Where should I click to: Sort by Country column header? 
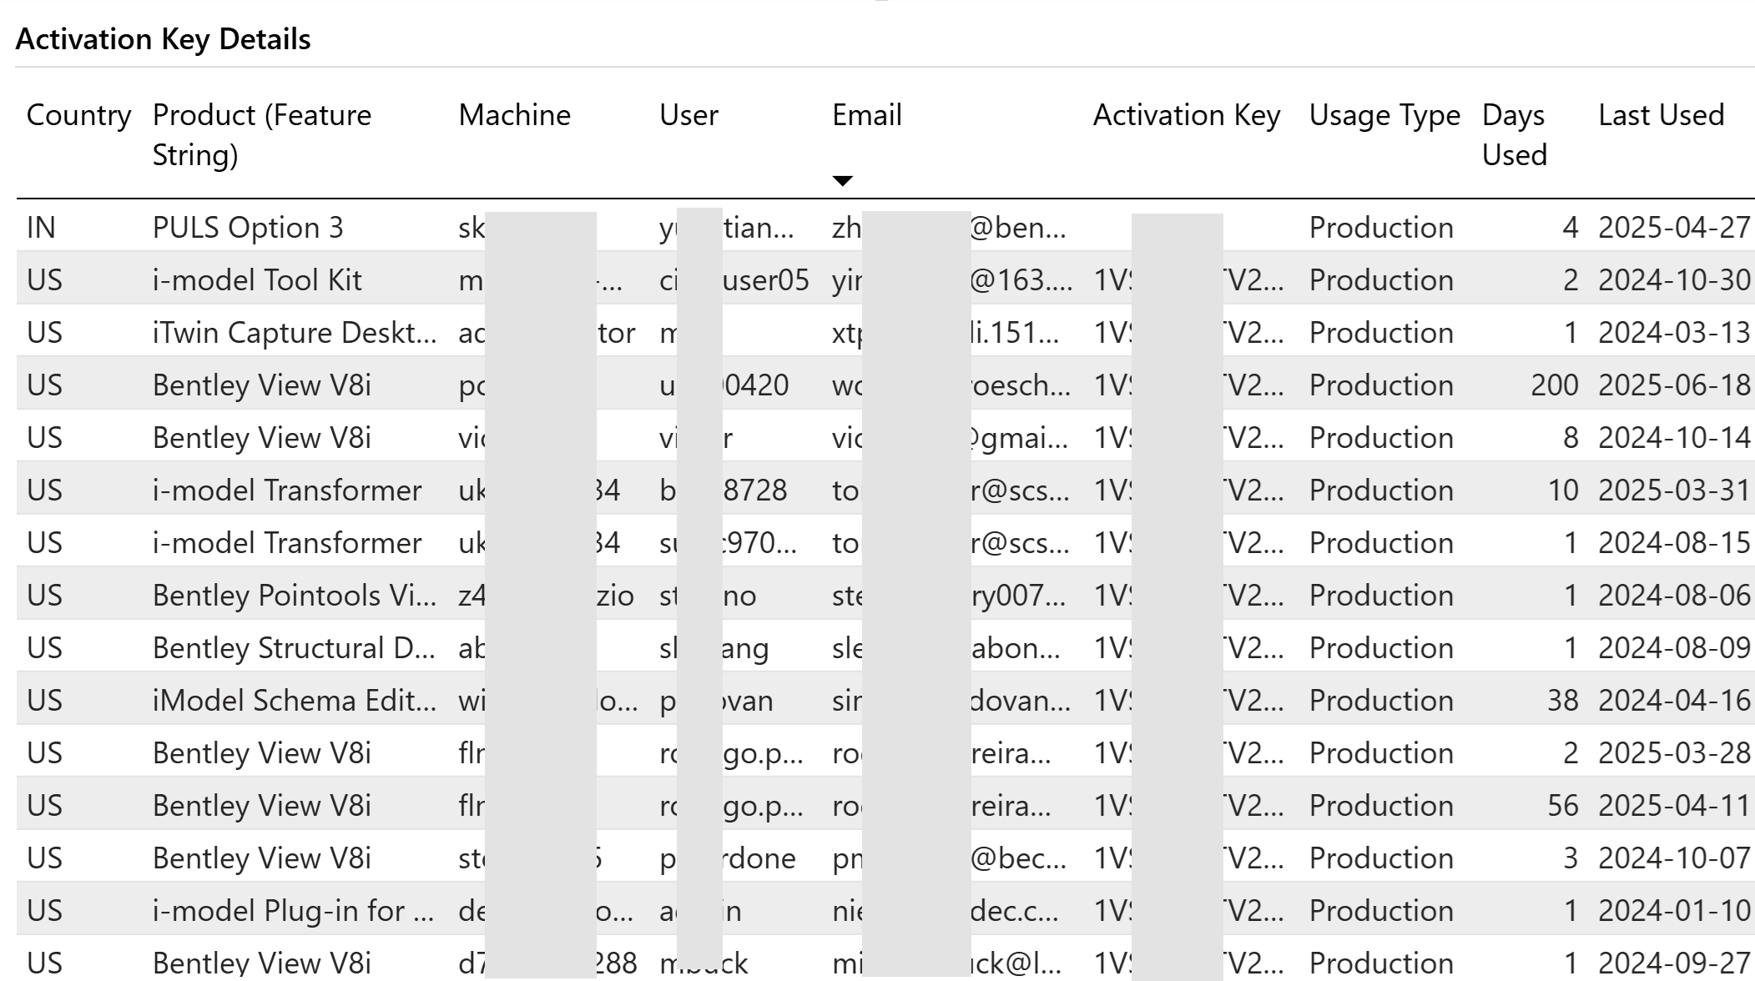tap(78, 115)
